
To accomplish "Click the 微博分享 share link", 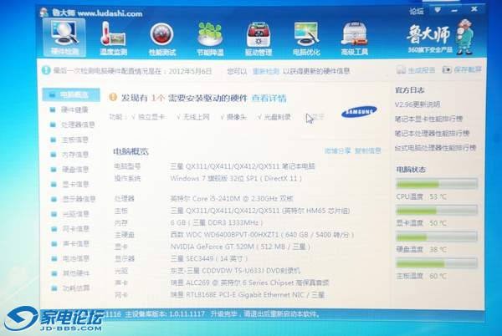I will click(x=337, y=150).
